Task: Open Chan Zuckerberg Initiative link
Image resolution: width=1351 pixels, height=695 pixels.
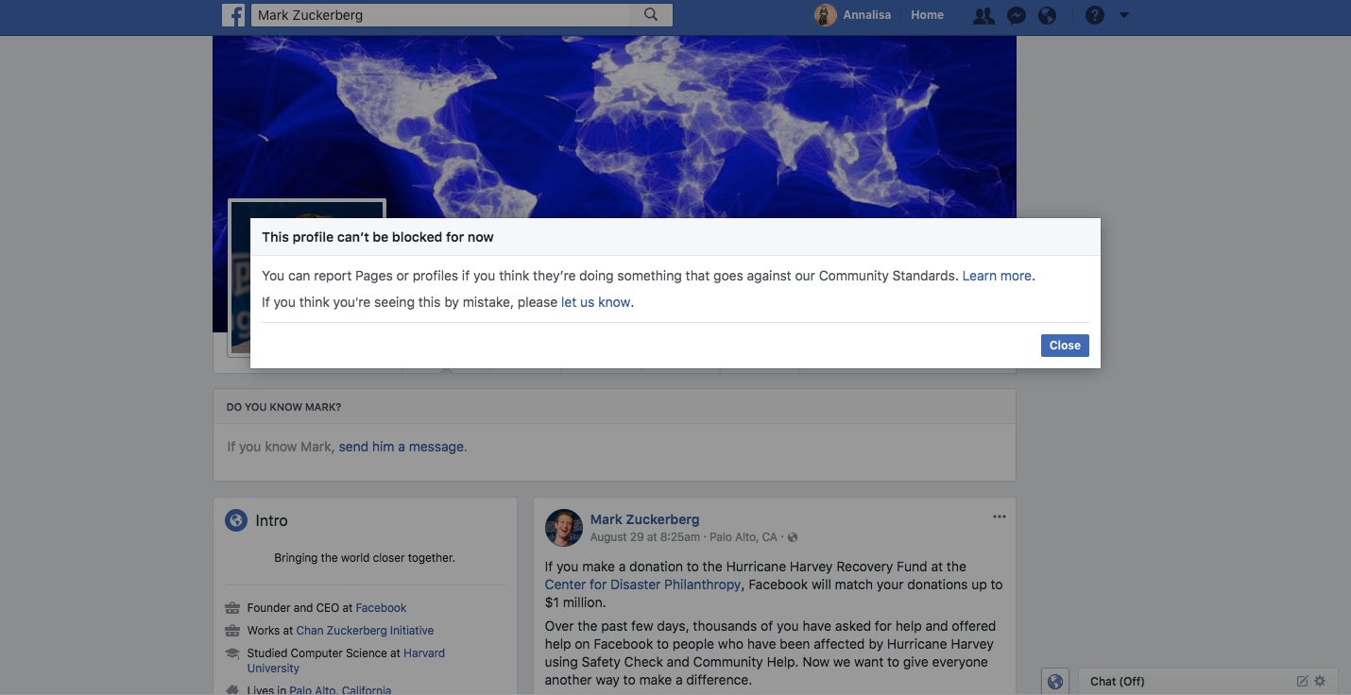Action: click(365, 631)
